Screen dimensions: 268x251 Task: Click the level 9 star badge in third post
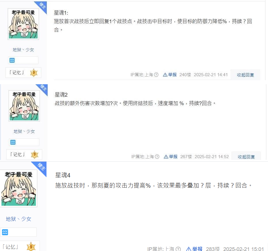[31, 247]
